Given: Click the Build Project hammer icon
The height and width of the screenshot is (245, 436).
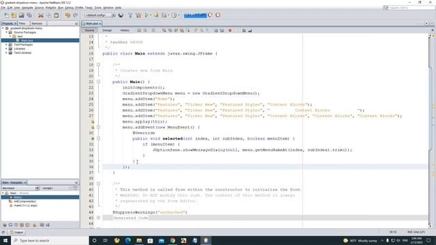Looking at the screenshot, I should pos(130,15).
